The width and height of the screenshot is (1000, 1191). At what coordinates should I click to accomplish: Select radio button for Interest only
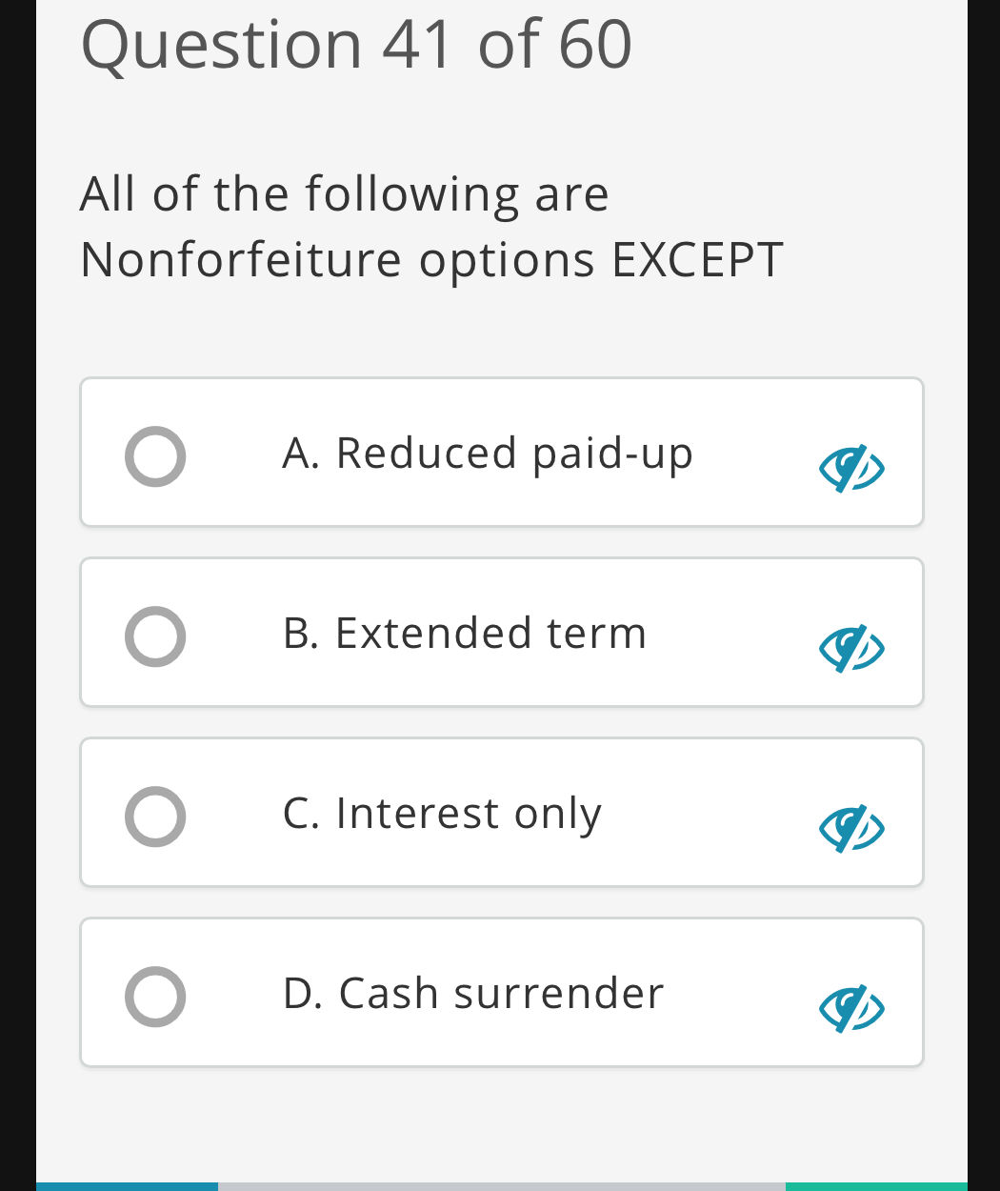155,817
